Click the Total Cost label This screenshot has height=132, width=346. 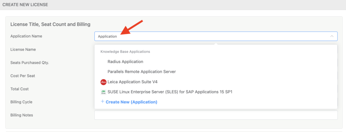(19, 89)
